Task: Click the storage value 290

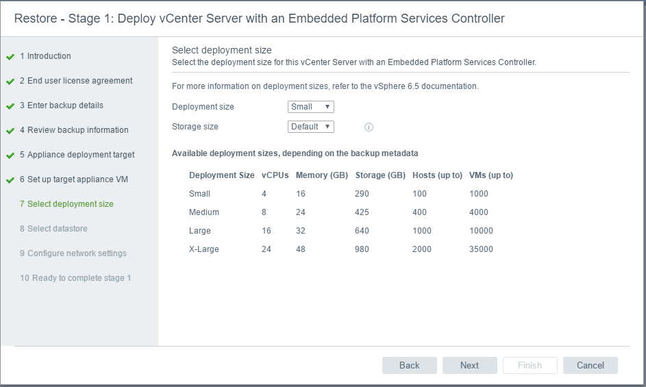Action: point(362,194)
